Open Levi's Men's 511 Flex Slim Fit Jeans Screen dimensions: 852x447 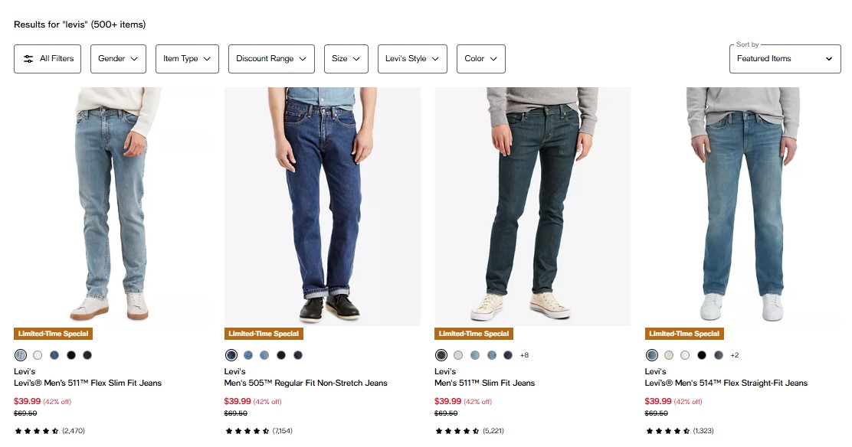click(88, 383)
